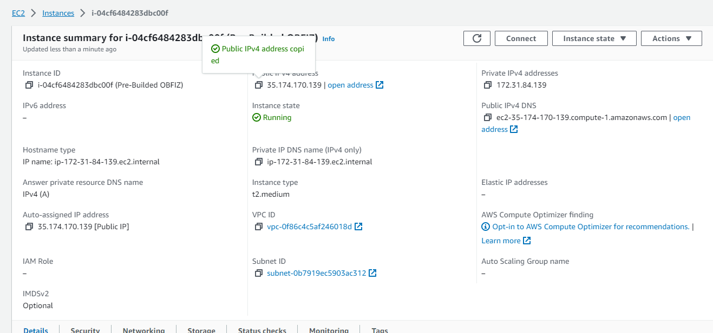This screenshot has width=713, height=333.
Task: Switch to the Storage tab
Action: coord(201,330)
